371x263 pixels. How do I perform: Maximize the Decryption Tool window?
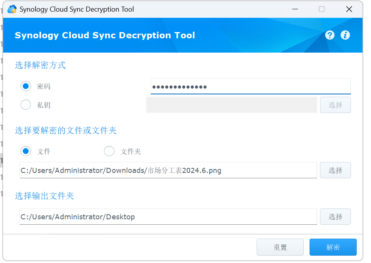tap(322, 9)
